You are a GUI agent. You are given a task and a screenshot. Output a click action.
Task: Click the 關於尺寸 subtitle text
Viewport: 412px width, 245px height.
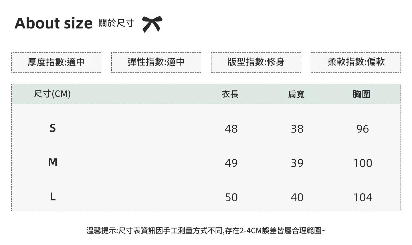click(x=116, y=23)
